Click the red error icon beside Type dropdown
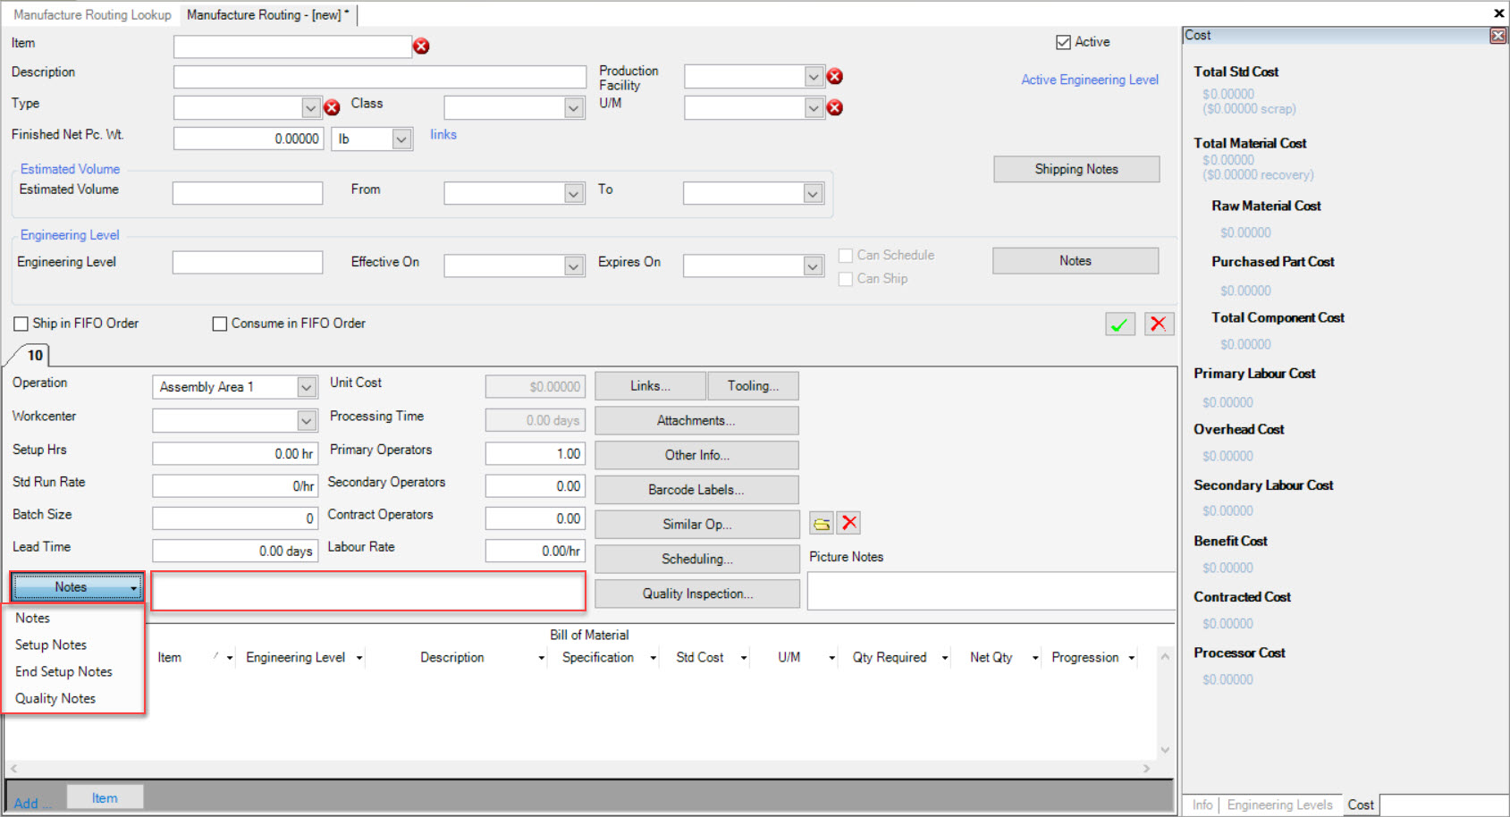Viewport: 1510px width, 817px height. point(332,108)
